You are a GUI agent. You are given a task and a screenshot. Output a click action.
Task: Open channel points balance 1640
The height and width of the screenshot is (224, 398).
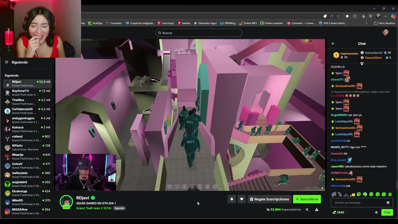pyautogui.click(x=338, y=212)
